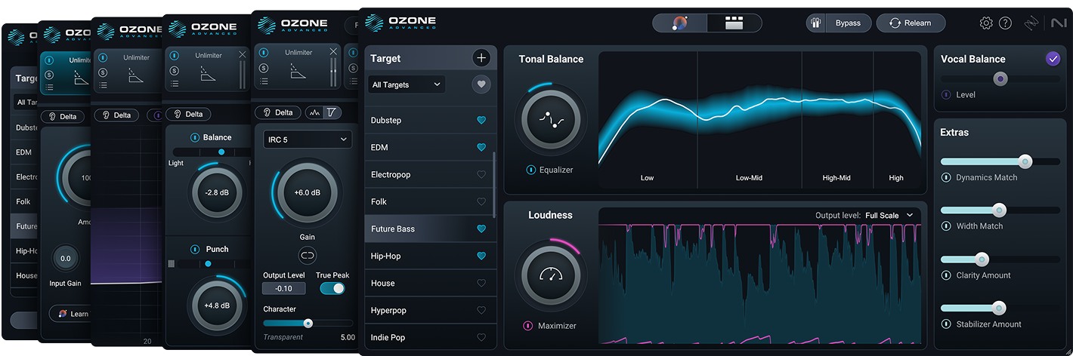Open the Output level Full Scale dropdown

tap(889, 215)
